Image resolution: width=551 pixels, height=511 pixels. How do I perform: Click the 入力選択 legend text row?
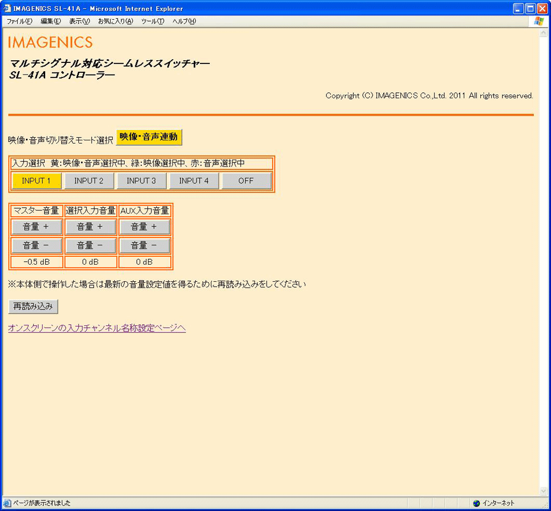click(x=142, y=164)
